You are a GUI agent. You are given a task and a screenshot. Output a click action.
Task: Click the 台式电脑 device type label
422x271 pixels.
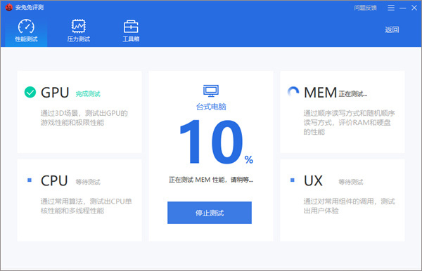pyautogui.click(x=211, y=107)
